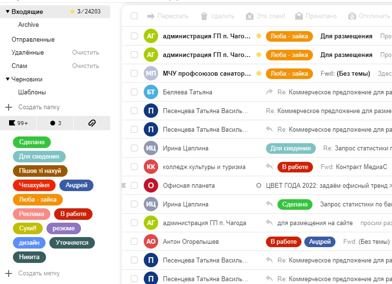
Task: Click avatar АО of Антон Огорелышев
Action: point(151,241)
